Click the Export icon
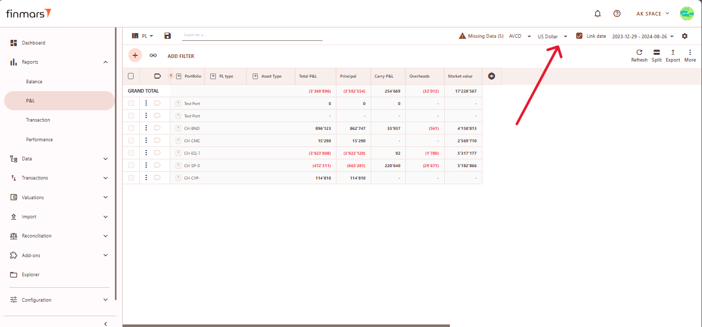702x327 pixels. (x=672, y=53)
